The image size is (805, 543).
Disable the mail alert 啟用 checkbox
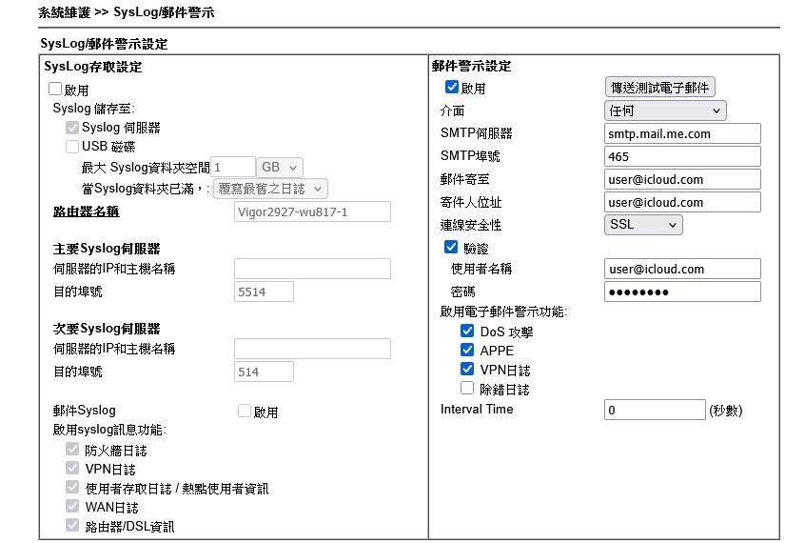(452, 88)
